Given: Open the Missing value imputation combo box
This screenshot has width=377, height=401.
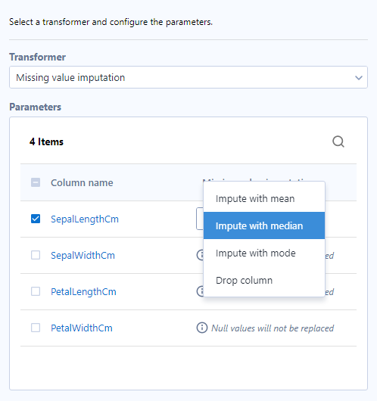Looking at the screenshot, I should (x=188, y=77).
